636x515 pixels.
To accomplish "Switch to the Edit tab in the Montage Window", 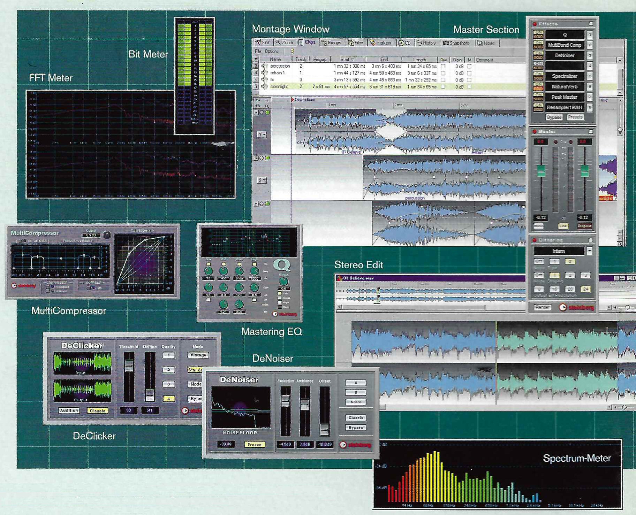I will [x=263, y=43].
